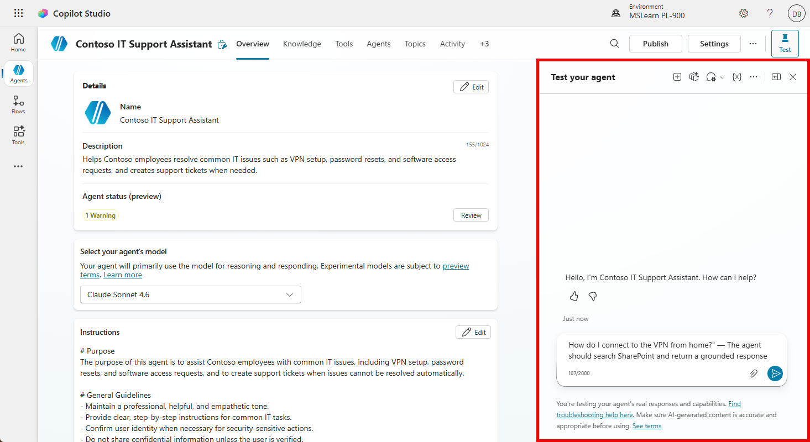Viewport: 810px width, 442px height.
Task: Open the DB account avatar
Action: tap(797, 14)
